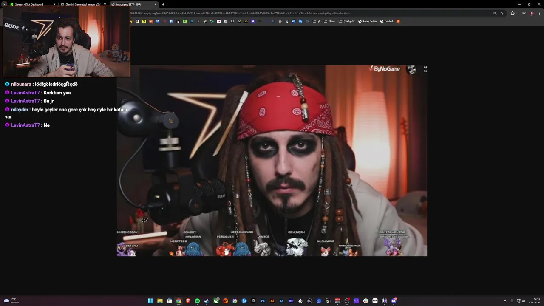This screenshot has height=306, width=544.
Task: Open the Chrome three-dot menu
Action: [539, 13]
